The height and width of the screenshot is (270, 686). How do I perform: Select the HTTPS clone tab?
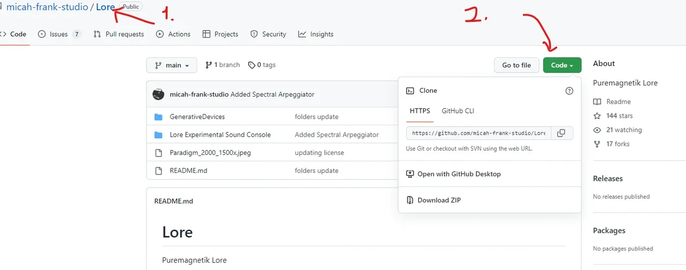[420, 111]
